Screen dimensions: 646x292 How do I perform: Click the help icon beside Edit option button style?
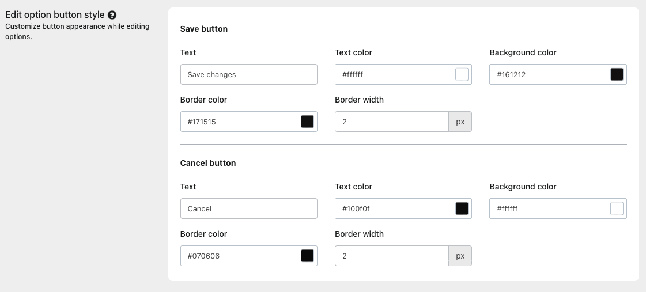pos(112,15)
